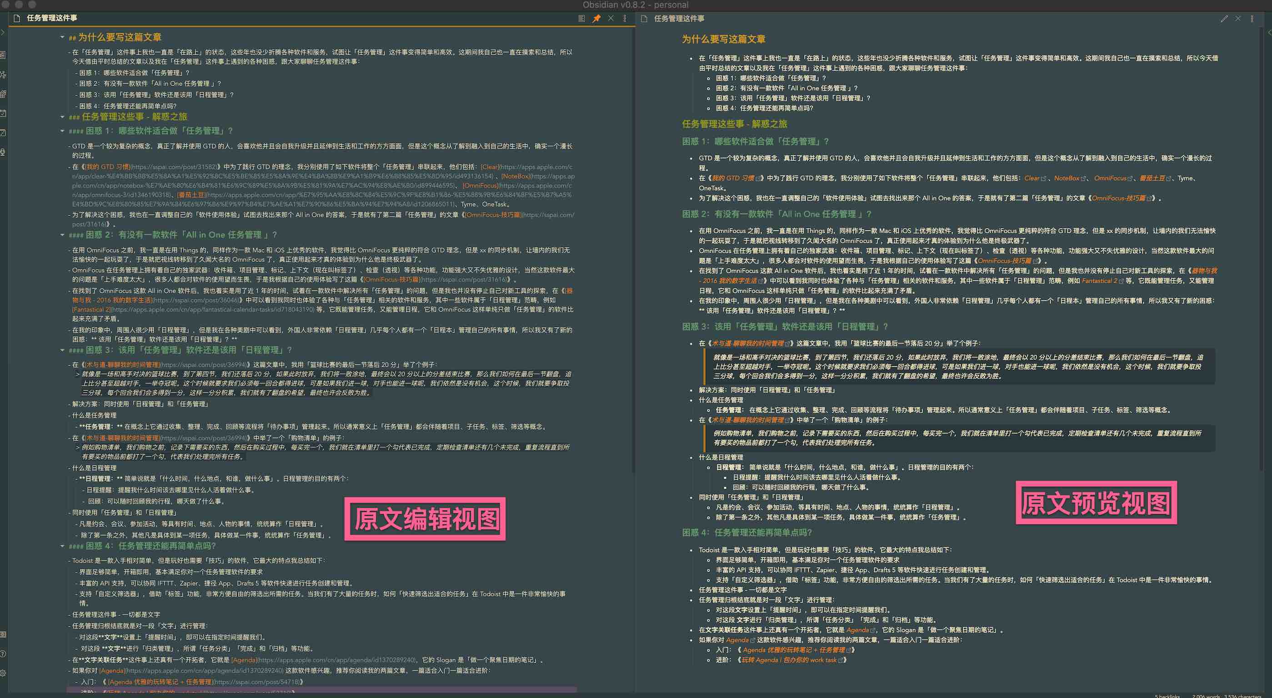Click left pane title 任务管理这件事
This screenshot has width=1272, height=698.
pos(52,18)
